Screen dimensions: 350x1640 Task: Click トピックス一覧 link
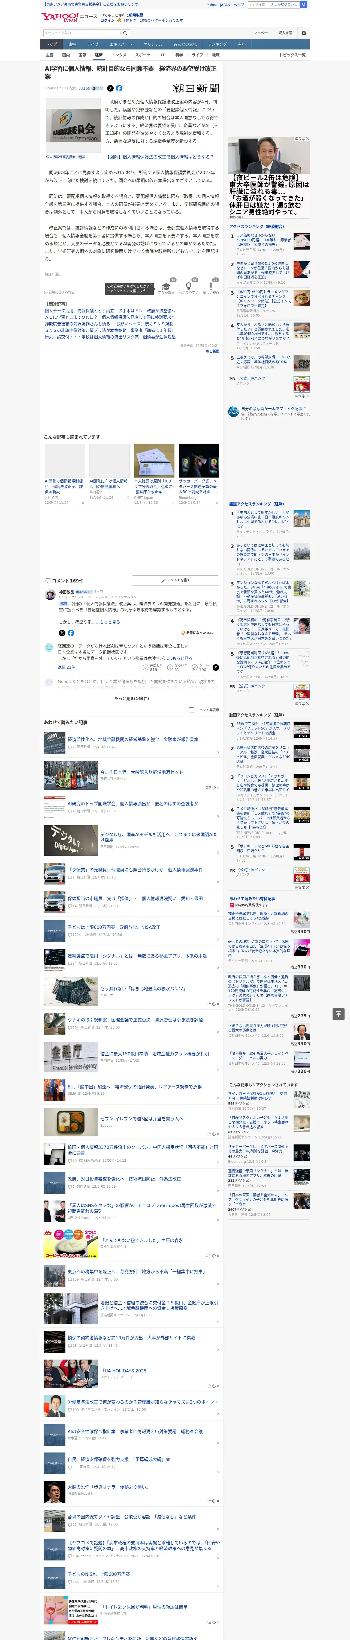point(292,55)
